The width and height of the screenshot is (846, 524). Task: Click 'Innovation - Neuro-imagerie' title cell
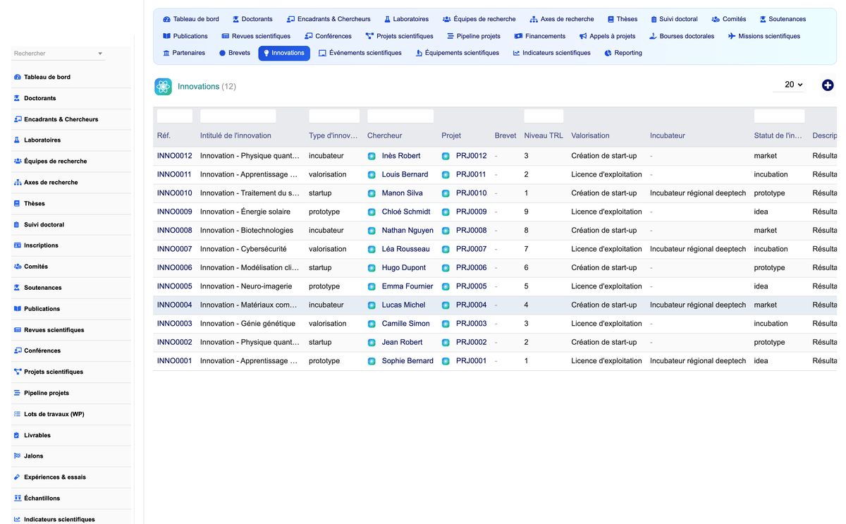[246, 286]
